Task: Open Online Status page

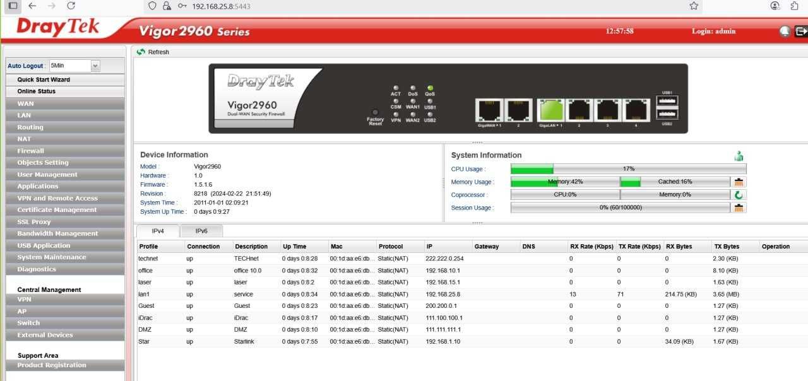Action: (65, 91)
